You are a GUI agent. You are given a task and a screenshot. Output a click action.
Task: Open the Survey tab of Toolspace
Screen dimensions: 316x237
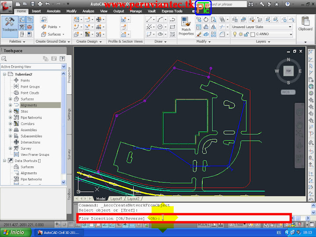point(69,154)
